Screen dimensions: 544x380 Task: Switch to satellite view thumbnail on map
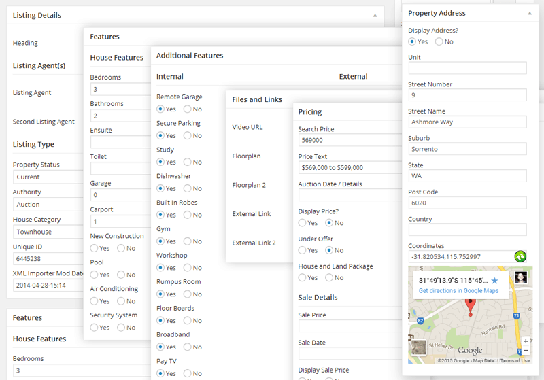pos(418,347)
